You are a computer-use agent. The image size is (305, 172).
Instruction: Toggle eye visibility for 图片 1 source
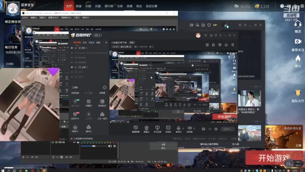click(x=72, y=48)
